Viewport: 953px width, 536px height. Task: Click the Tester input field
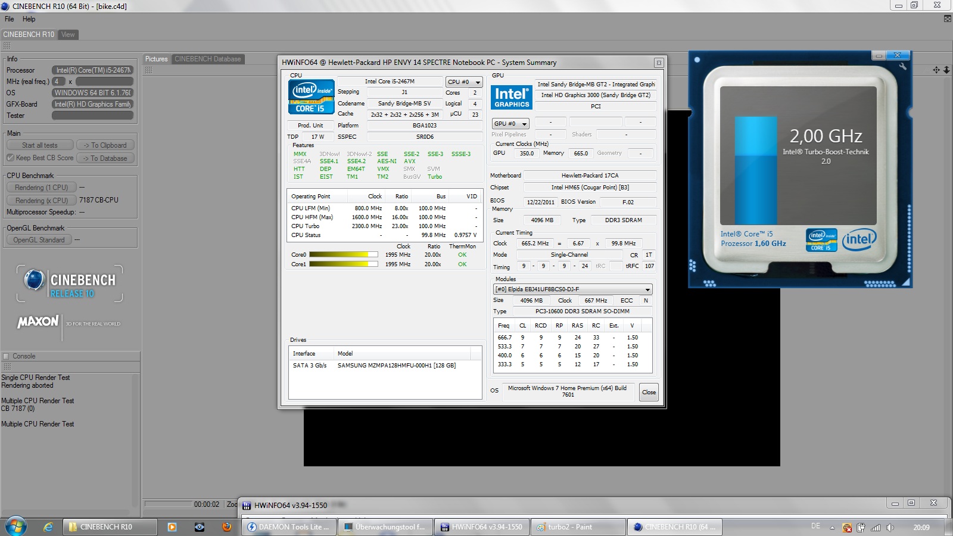click(x=92, y=116)
